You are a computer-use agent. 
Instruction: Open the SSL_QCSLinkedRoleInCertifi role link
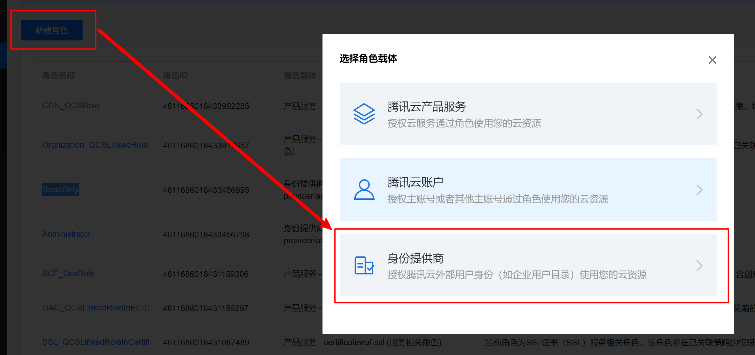96,342
